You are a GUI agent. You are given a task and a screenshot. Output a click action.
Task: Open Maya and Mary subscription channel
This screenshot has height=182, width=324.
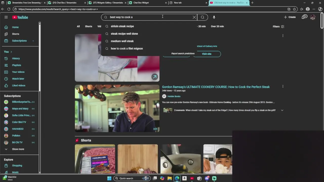tap(19, 109)
